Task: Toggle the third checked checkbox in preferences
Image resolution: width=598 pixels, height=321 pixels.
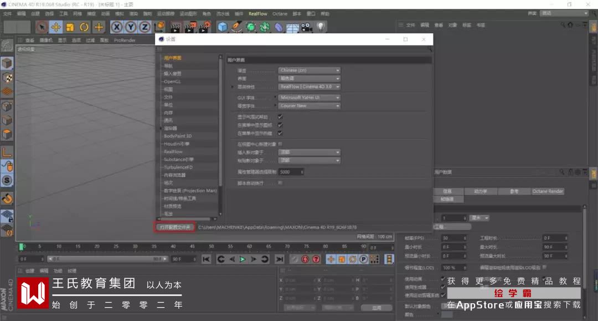Action: (x=280, y=133)
